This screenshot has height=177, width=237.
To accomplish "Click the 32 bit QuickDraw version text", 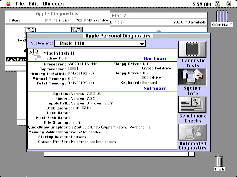I will 111,127.
